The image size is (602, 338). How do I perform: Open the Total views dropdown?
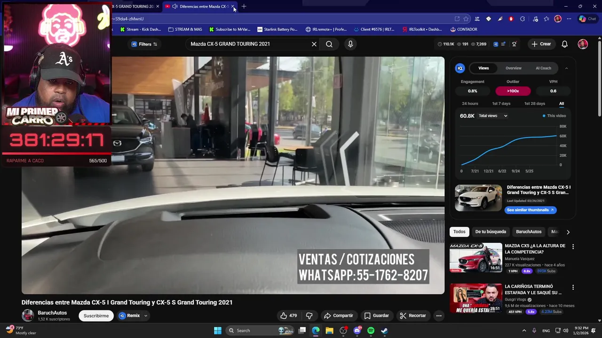pos(493,116)
